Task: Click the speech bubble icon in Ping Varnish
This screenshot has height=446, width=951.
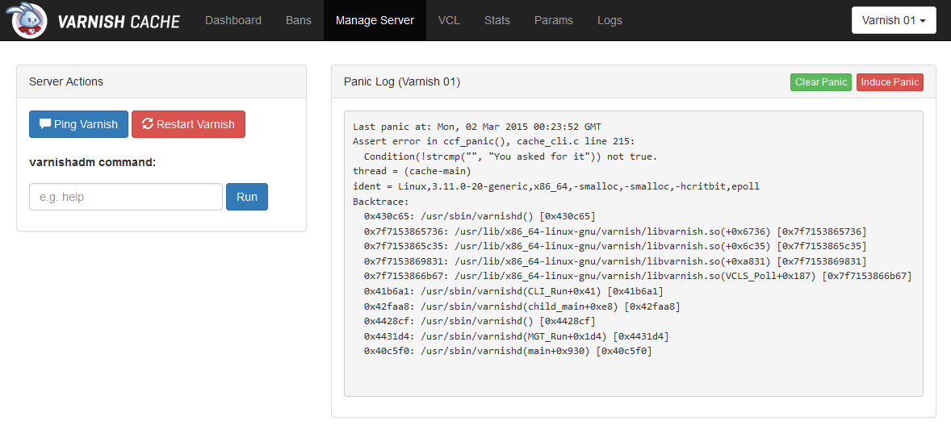Action: 45,123
